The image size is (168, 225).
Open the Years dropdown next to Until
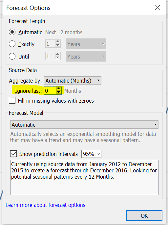click(86, 56)
